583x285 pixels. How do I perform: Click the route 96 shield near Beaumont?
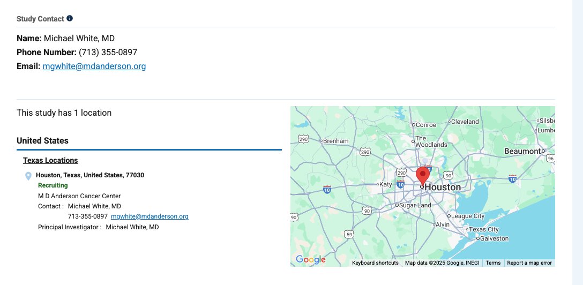point(551,158)
